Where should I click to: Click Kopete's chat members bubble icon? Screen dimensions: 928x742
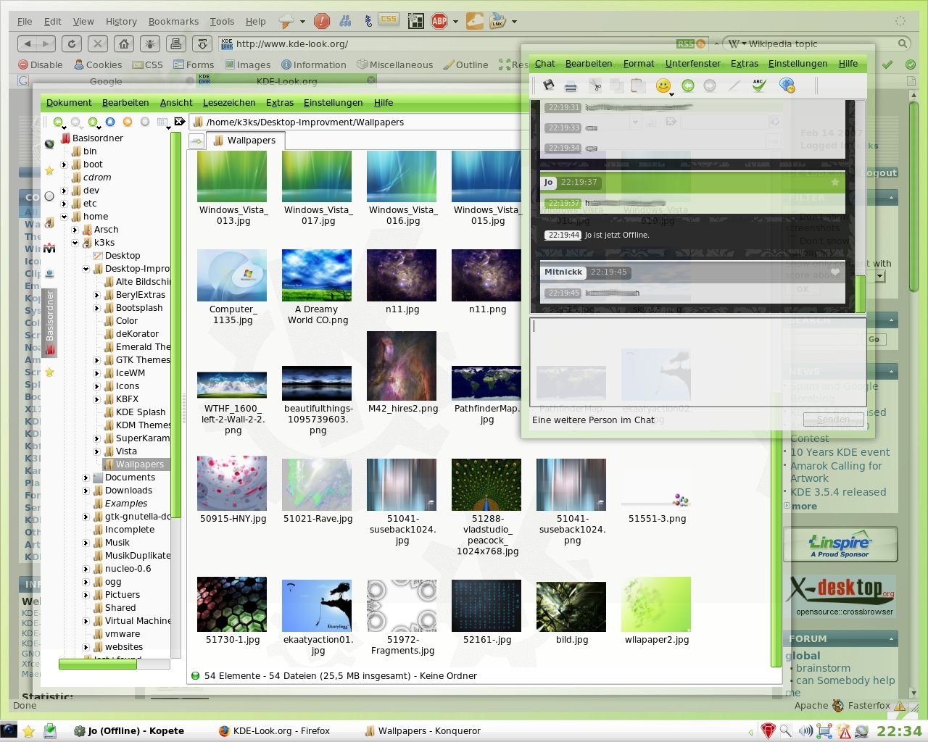[x=787, y=86]
